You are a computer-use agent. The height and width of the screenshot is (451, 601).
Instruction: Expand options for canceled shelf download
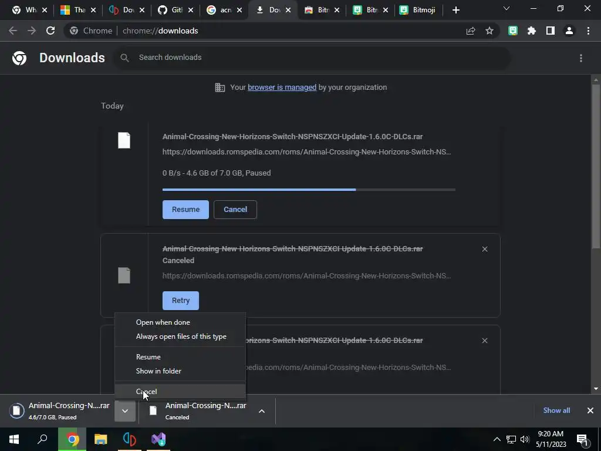point(262,410)
